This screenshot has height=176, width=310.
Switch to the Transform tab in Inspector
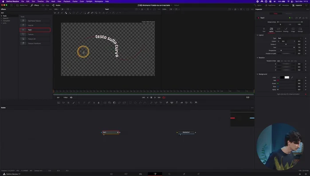(x=279, y=30)
